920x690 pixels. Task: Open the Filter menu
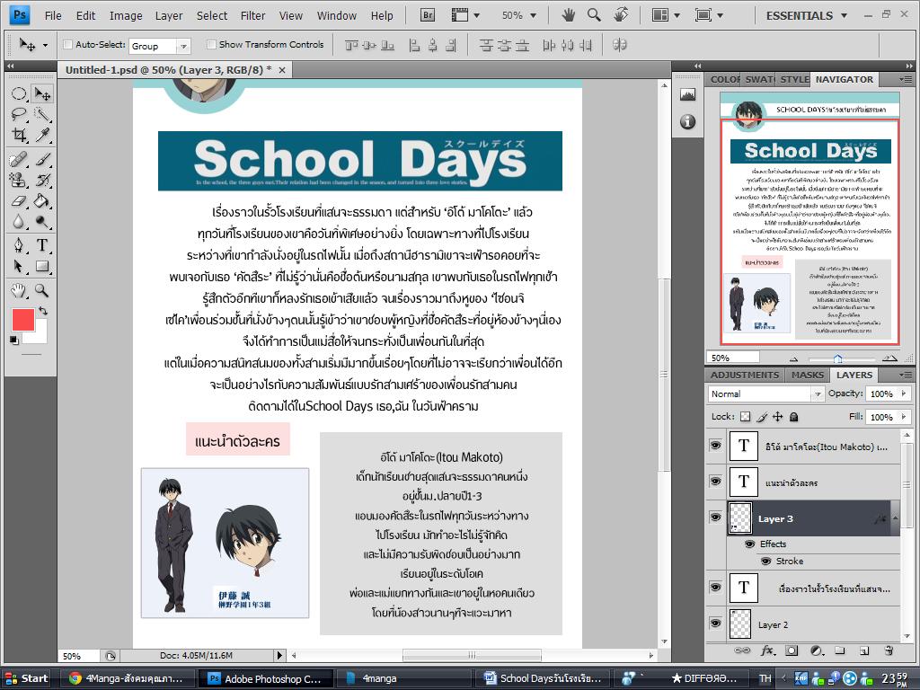click(252, 16)
